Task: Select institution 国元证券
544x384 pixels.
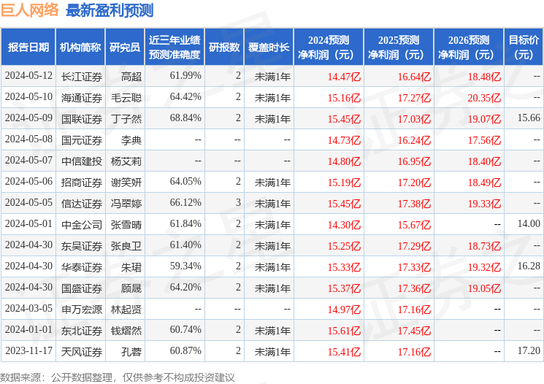Action: [82, 140]
